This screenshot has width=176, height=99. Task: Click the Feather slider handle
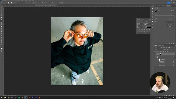coord(155,20)
